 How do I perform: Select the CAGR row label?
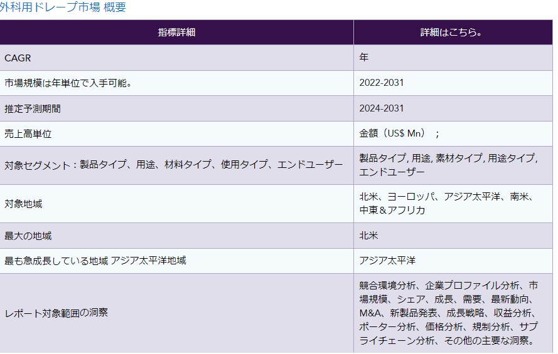click(18, 58)
